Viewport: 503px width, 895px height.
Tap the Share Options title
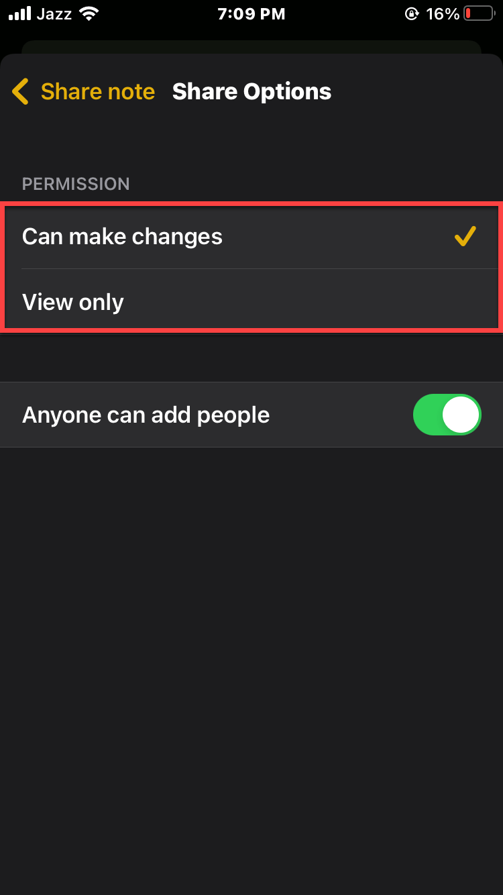click(x=251, y=92)
